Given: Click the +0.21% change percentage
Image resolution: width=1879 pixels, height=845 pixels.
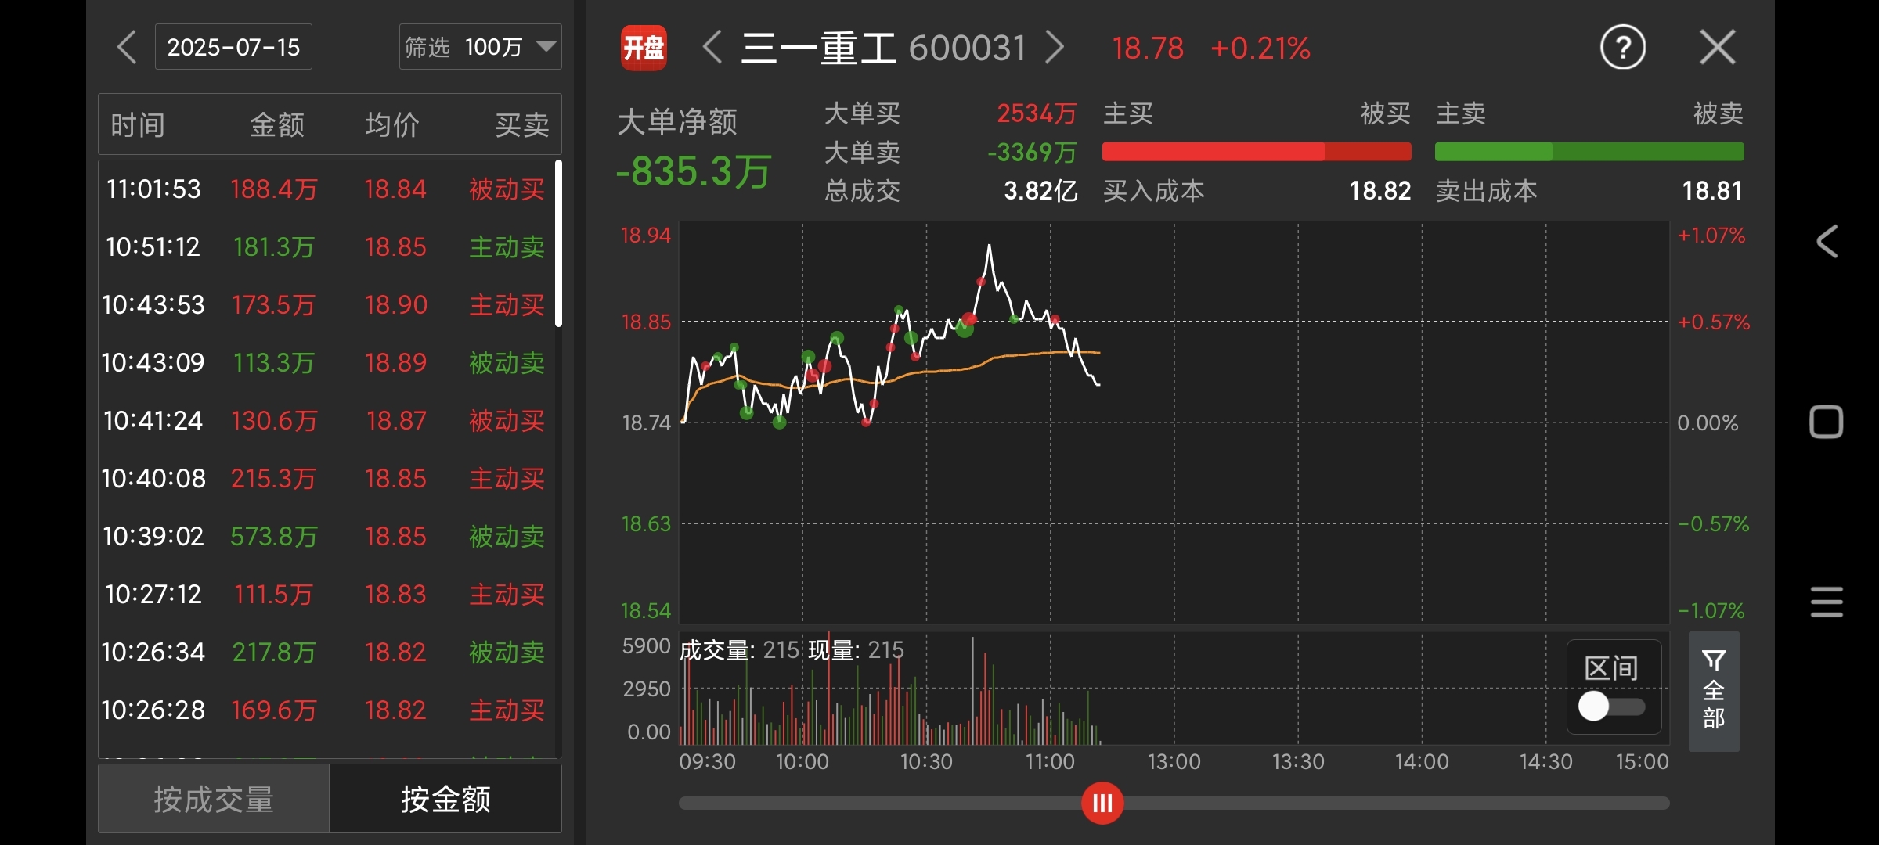Looking at the screenshot, I should pos(1260,49).
